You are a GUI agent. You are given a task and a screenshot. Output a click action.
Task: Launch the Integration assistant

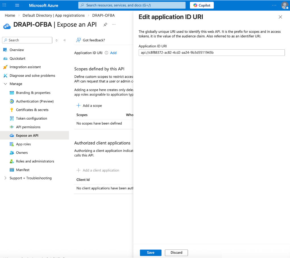25,67
